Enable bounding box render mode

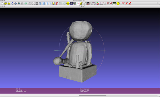30,3
